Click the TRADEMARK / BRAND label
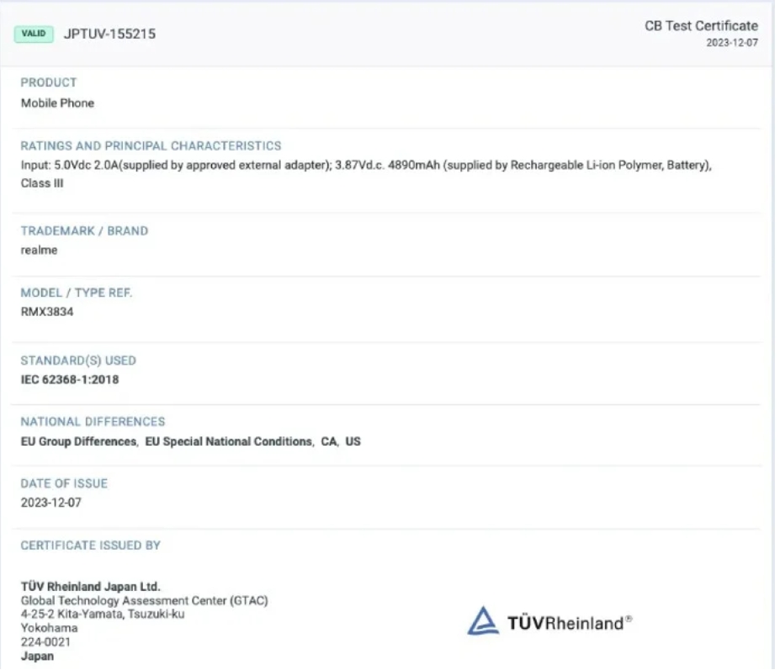 pos(84,231)
